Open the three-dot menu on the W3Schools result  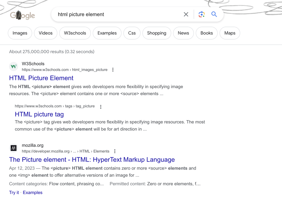(x=113, y=70)
